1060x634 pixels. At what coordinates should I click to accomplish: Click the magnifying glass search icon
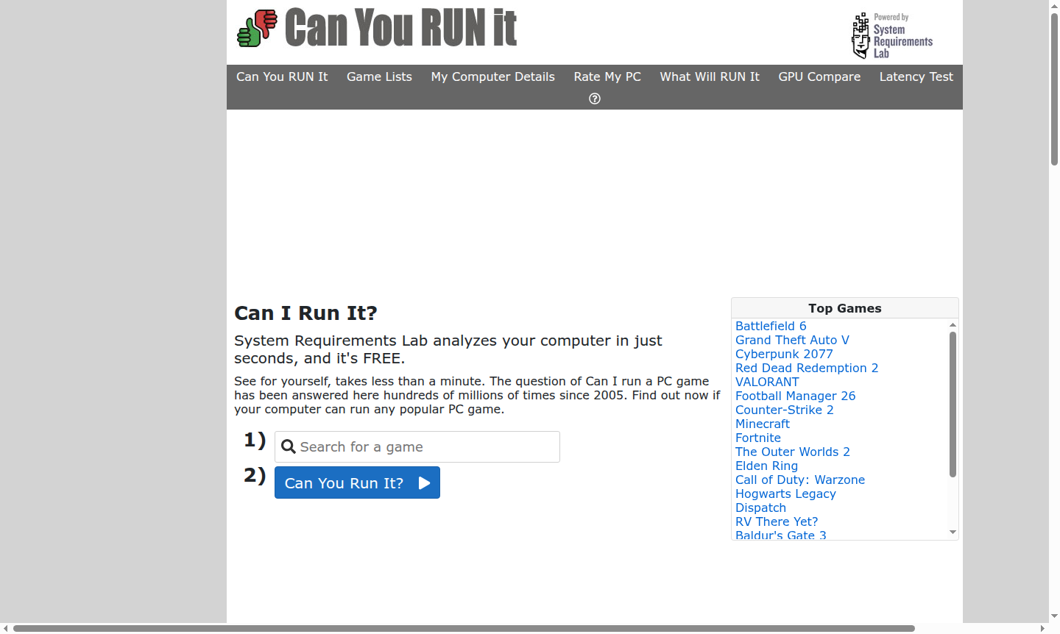[288, 446]
